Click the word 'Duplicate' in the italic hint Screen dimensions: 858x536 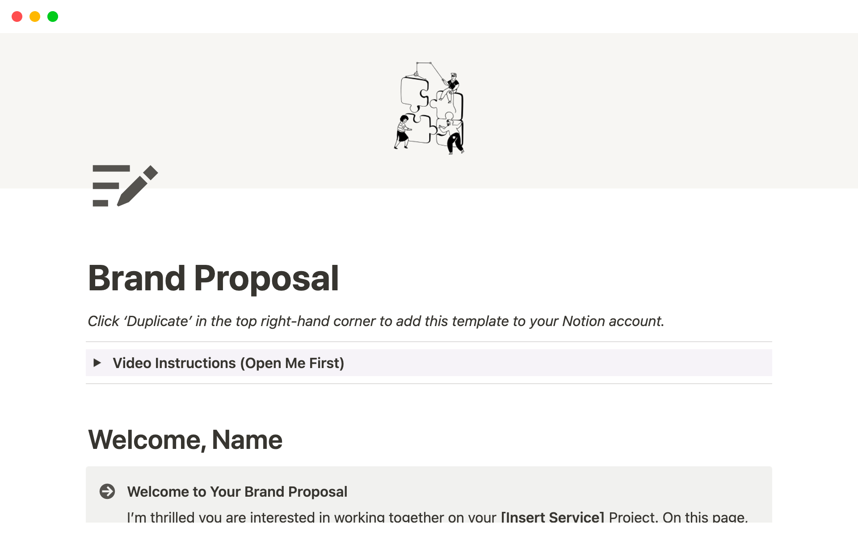tap(158, 321)
